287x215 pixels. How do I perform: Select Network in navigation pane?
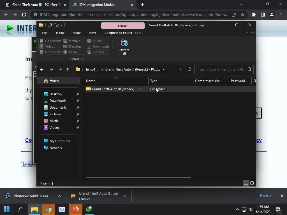[x=56, y=148]
